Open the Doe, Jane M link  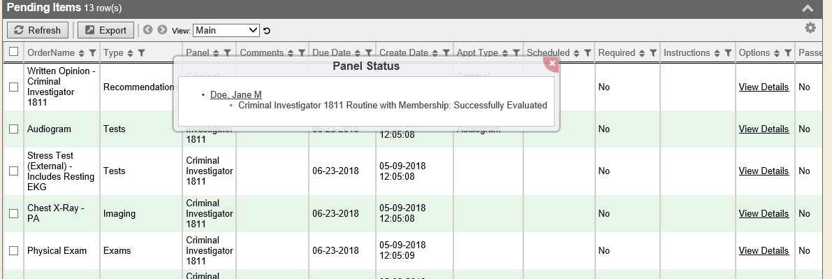click(x=236, y=95)
